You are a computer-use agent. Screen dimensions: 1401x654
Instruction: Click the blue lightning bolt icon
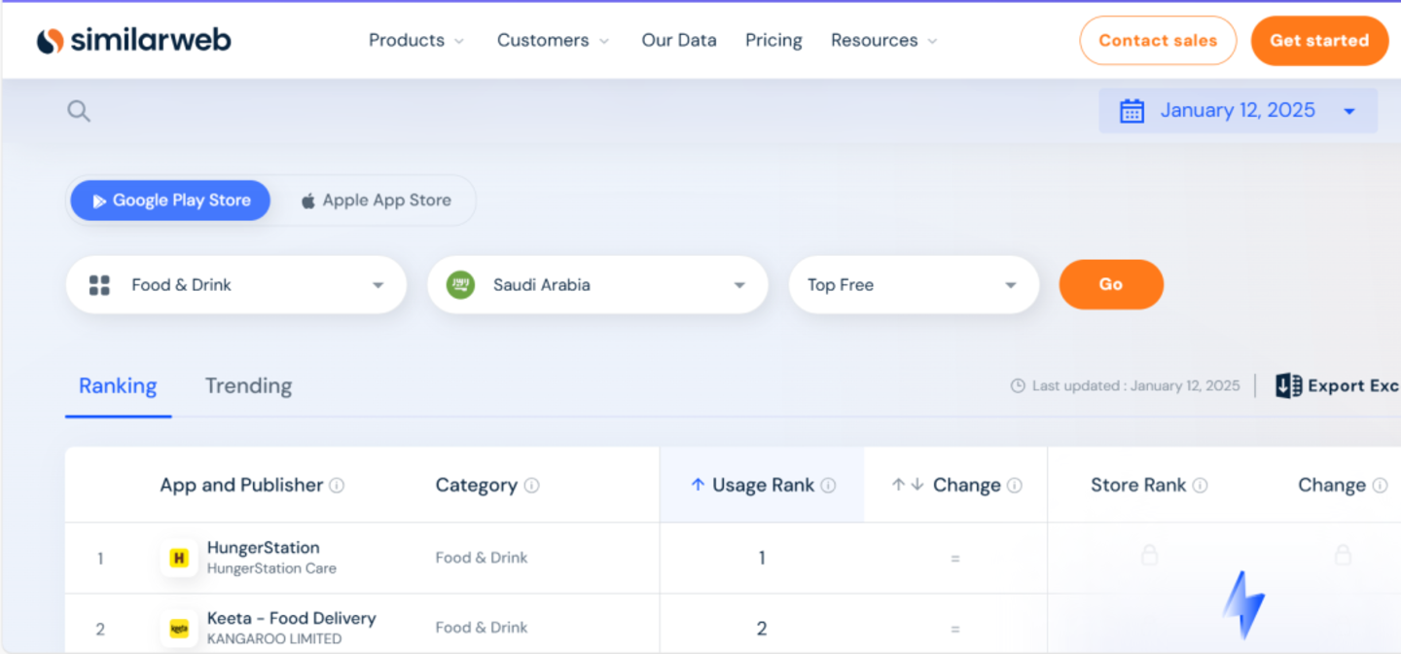(x=1243, y=605)
